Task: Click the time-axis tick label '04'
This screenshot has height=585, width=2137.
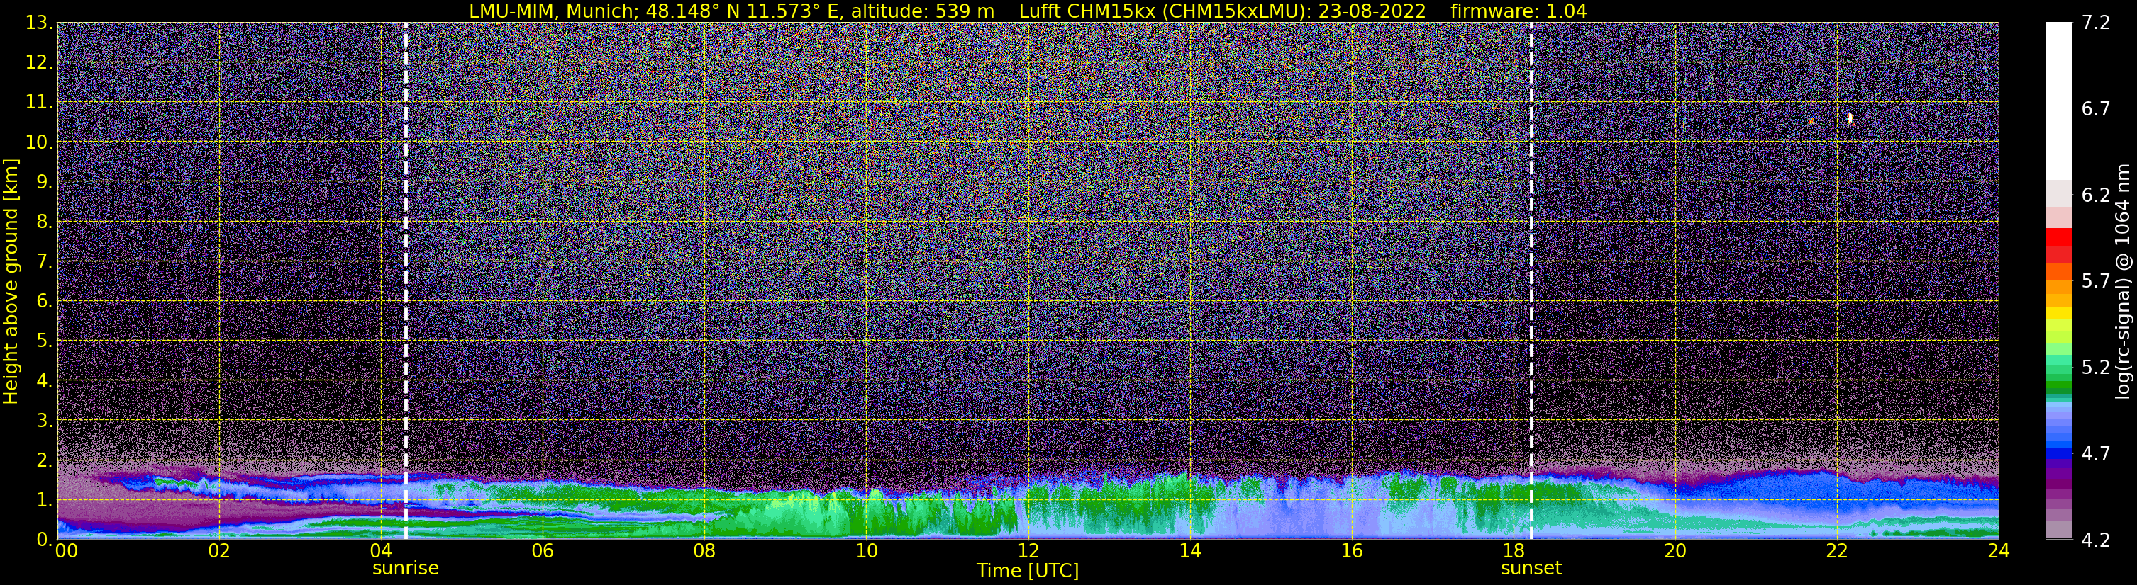Action: pos(381,551)
